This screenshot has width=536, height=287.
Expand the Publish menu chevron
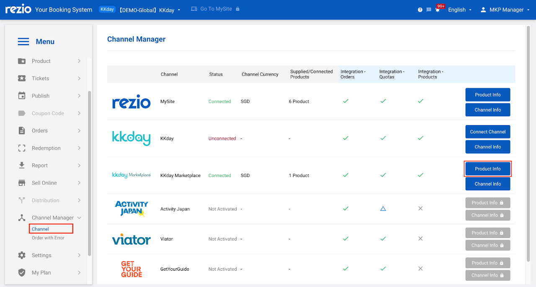click(79, 96)
